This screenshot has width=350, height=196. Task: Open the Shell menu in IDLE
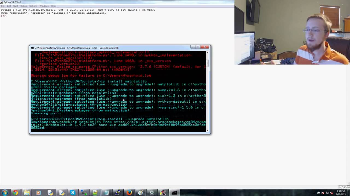pyautogui.click(x=16, y=6)
